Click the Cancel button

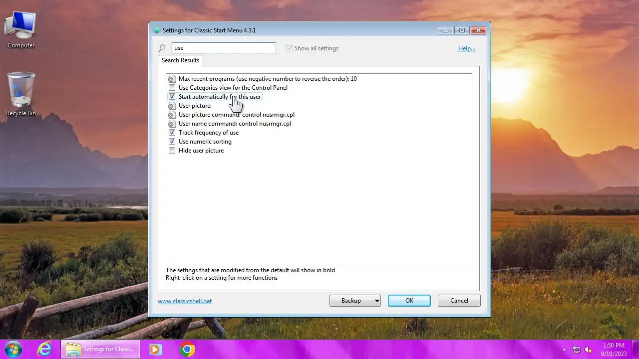(459, 301)
